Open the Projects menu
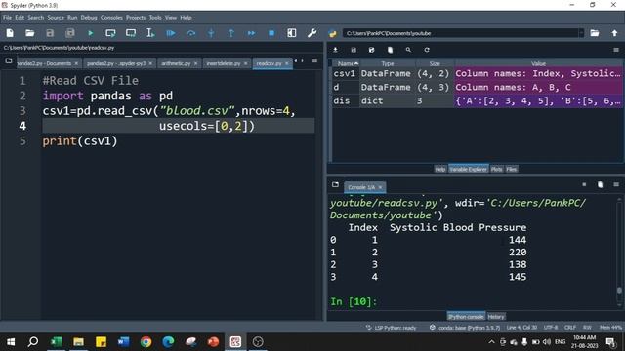625x351 pixels. [x=136, y=18]
